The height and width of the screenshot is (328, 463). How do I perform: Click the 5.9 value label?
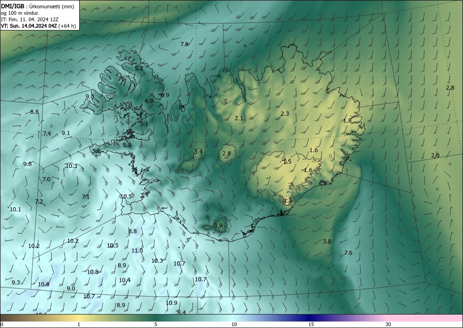[x=127, y=145]
